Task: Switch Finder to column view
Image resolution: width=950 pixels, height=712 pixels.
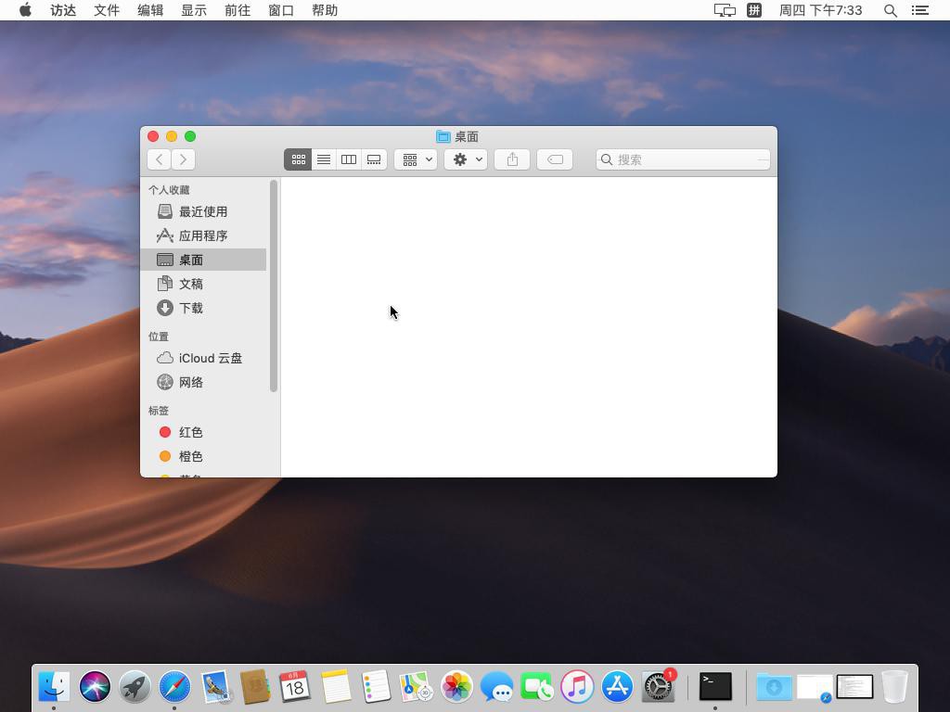Action: pyautogui.click(x=349, y=159)
